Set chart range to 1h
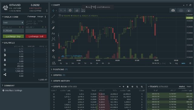Viewport: 194px width, 110px height. pos(109,63)
